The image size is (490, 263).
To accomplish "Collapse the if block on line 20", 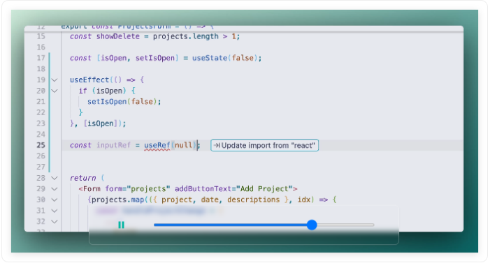I will (x=55, y=91).
